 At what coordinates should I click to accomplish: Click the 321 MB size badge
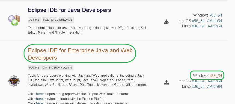pos(34,20)
